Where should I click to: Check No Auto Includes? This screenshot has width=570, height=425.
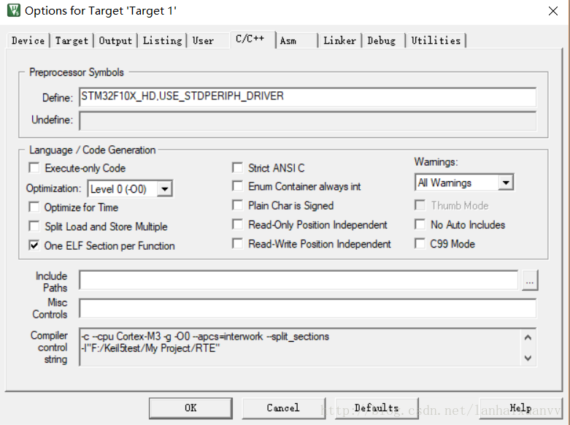pos(420,224)
